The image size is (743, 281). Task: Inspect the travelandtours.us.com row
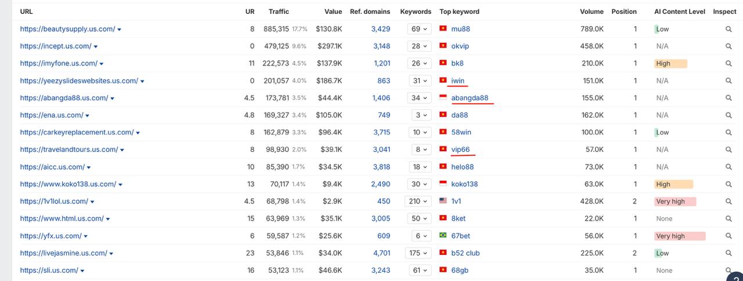coord(728,149)
